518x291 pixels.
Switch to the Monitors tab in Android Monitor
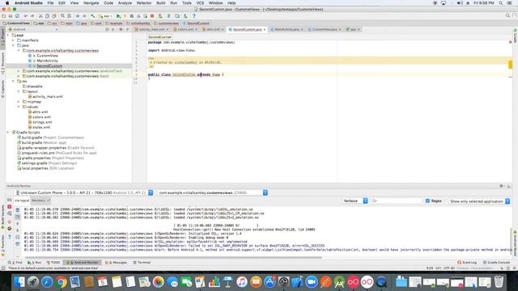[40, 200]
